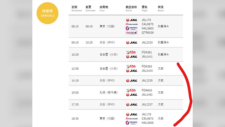Click the JAL logo beside JAL4443
225x127 pixels.
click(132, 71)
